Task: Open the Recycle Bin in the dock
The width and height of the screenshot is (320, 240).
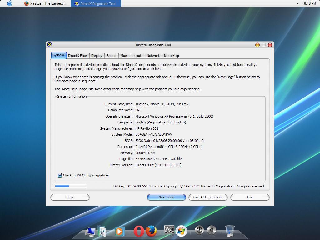Action: 230,231
